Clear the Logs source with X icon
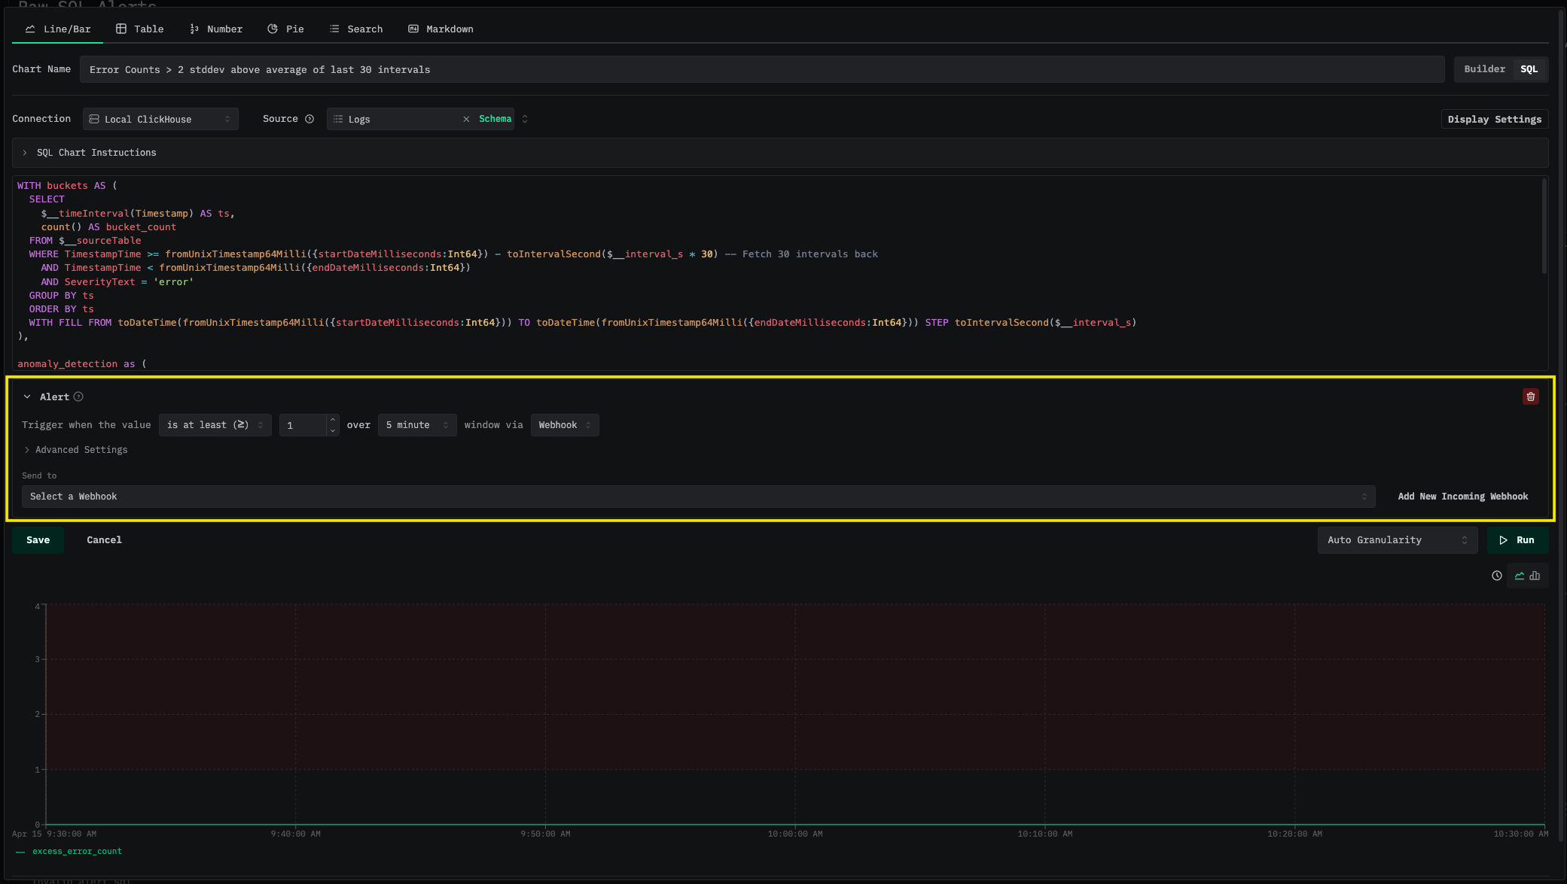 coord(466,119)
